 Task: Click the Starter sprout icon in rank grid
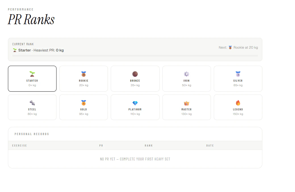pyautogui.click(x=32, y=74)
